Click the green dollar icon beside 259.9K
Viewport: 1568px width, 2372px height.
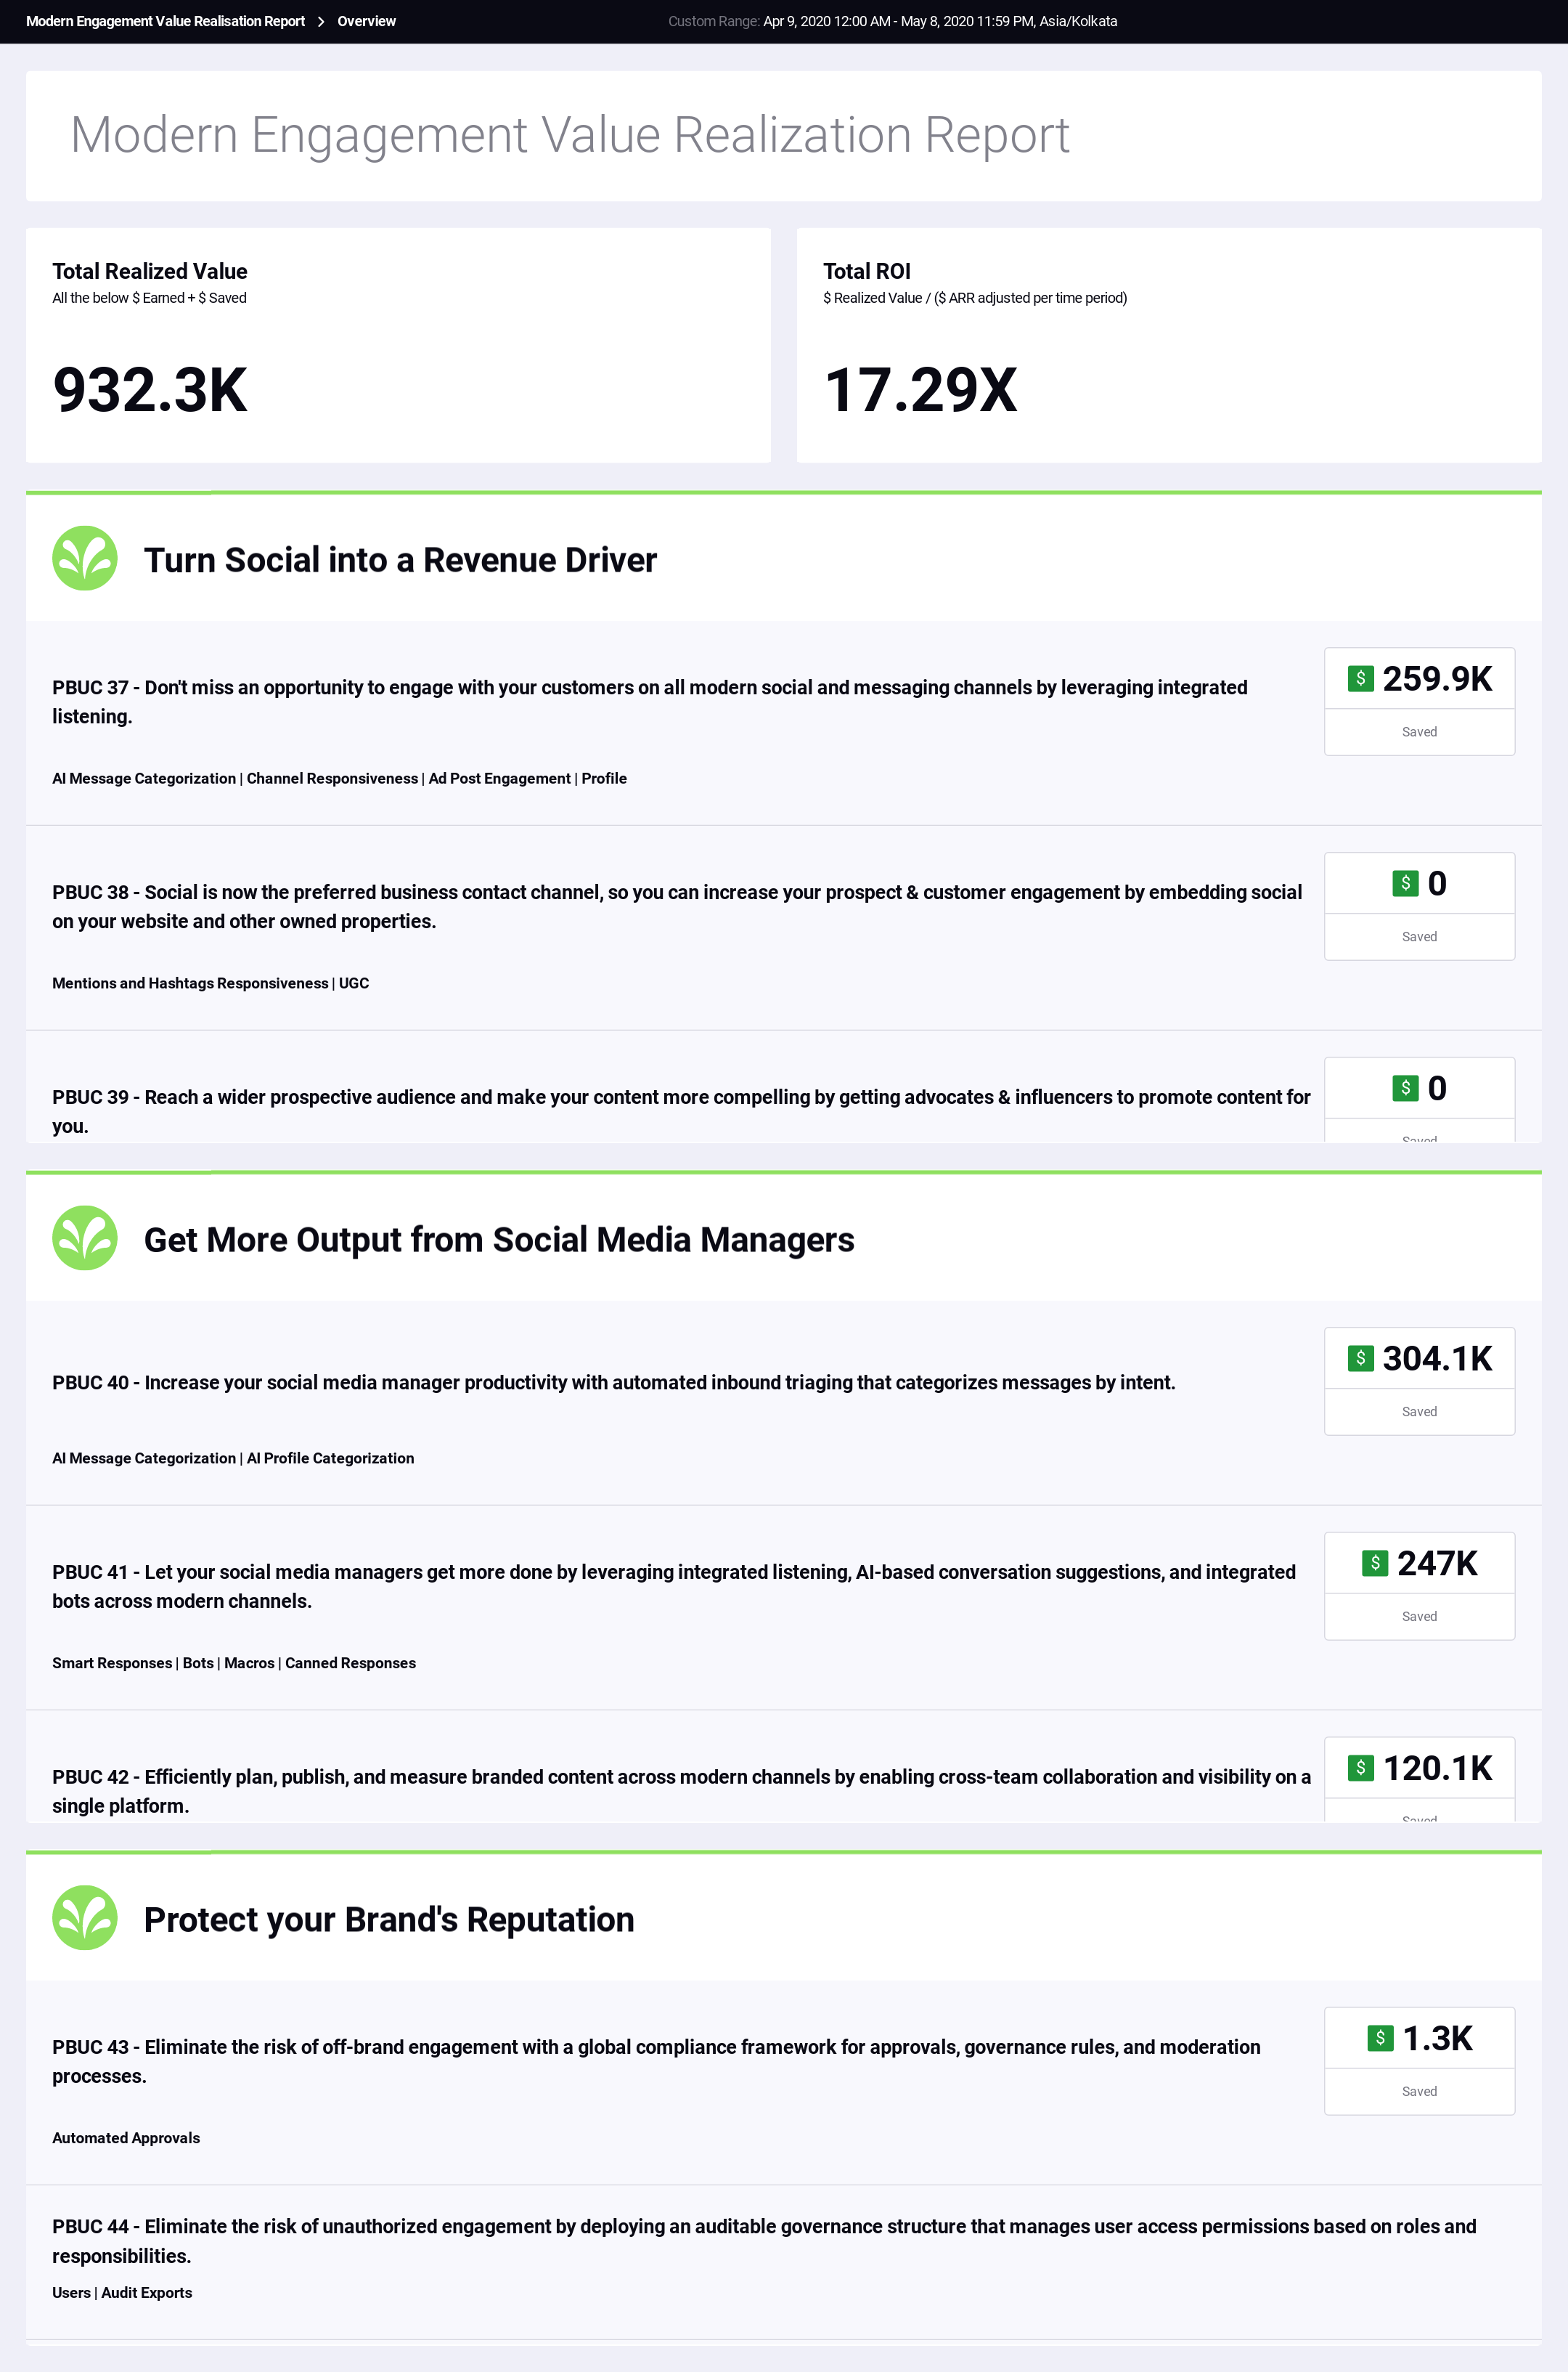click(x=1360, y=678)
